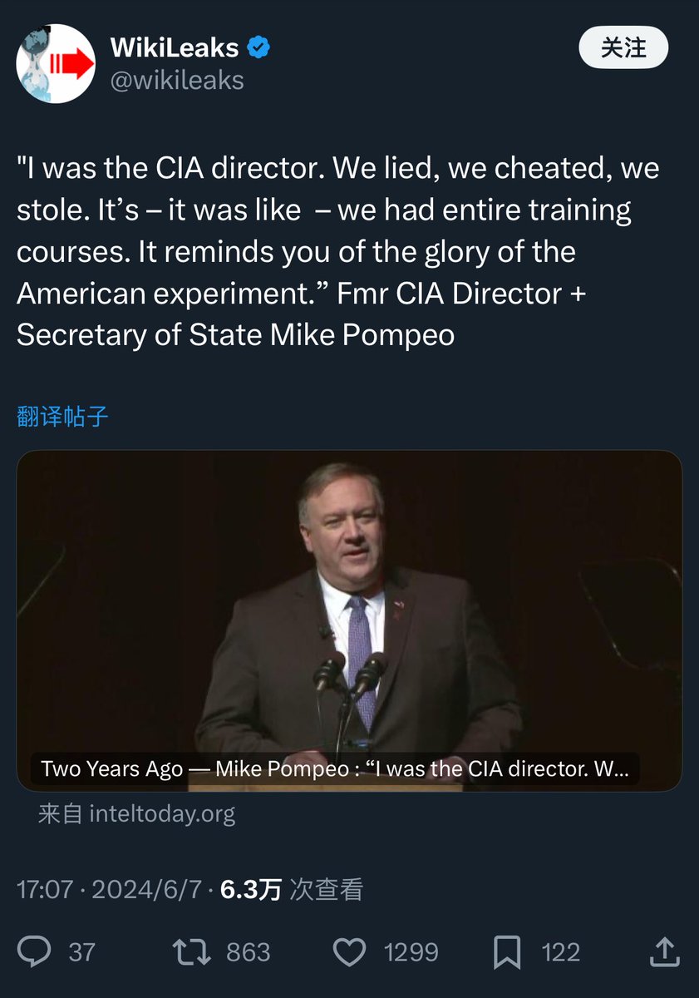Bookmark this post using bookmark icon
Screen dimensions: 699x998
[x=508, y=951]
